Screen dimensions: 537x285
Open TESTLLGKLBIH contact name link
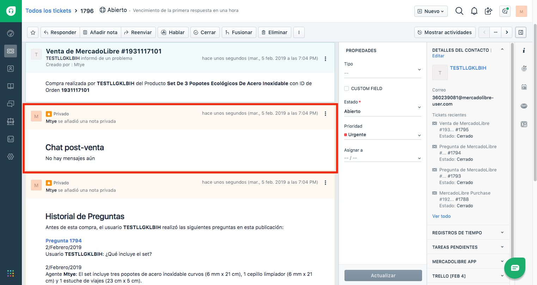click(468, 68)
